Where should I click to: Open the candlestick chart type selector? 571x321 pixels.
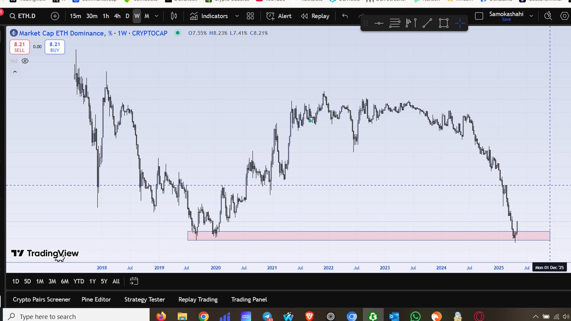click(x=174, y=16)
